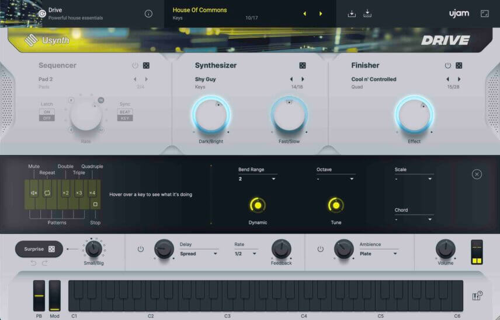This screenshot has width=500, height=320.
Task: Open the Ambience Plate dropdown
Action: tap(379, 254)
